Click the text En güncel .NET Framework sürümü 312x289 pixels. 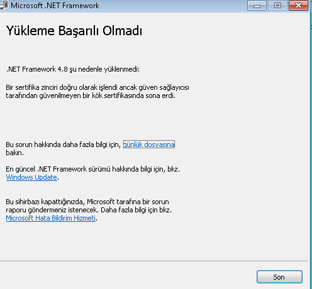(x=58, y=169)
